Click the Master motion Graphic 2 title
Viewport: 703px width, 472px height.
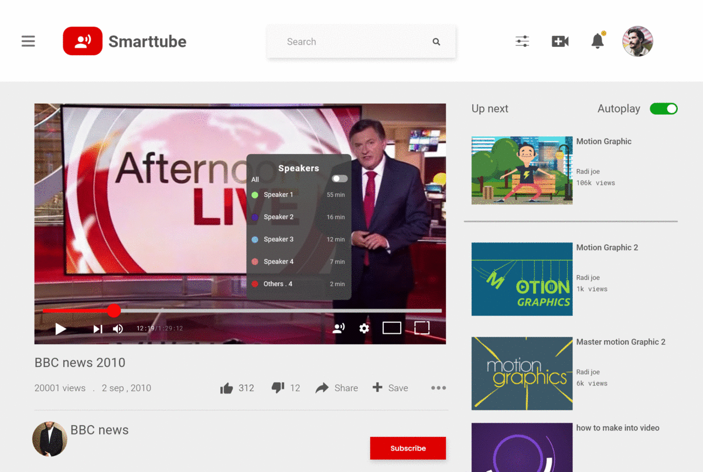click(621, 341)
